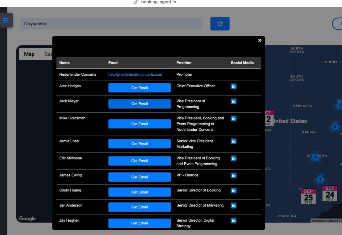Close the contacts popup
Image resolution: width=342 pixels, height=235 pixels.
click(x=260, y=40)
